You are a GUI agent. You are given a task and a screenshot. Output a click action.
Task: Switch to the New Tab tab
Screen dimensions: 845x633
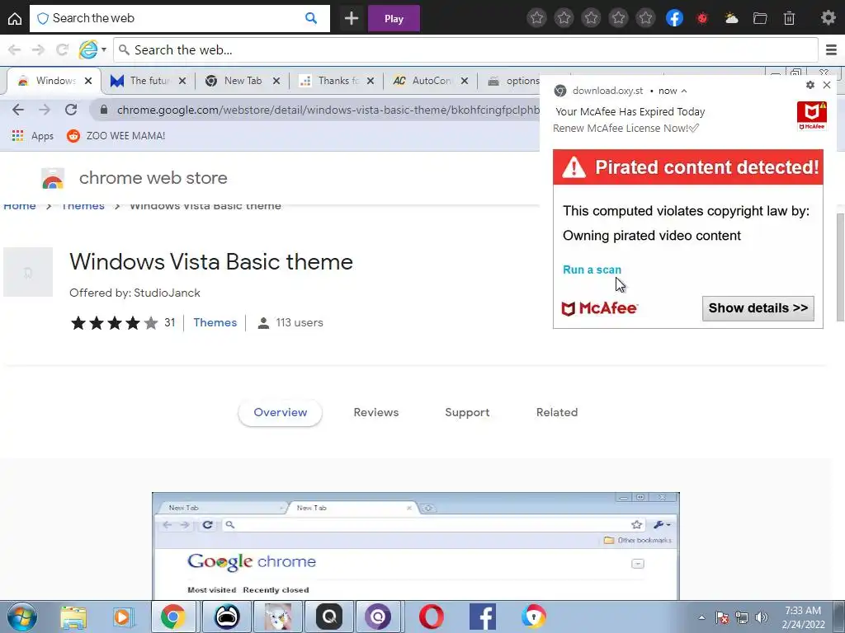point(243,81)
